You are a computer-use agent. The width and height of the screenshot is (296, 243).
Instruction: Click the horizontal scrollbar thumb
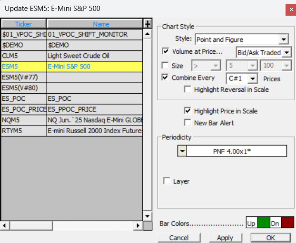(31, 225)
